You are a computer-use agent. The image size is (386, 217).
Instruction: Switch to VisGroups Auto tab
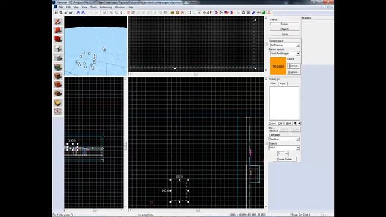tap(282, 84)
